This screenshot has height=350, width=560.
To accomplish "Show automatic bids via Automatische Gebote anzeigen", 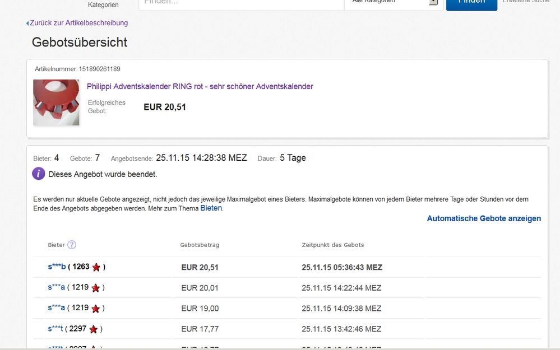I will [x=484, y=218].
